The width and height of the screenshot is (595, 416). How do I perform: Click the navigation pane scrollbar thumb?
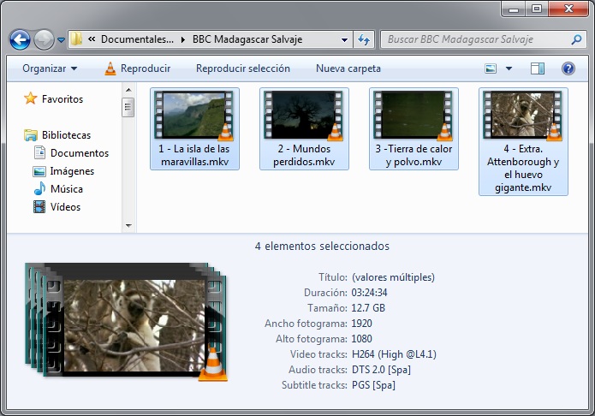[128, 107]
